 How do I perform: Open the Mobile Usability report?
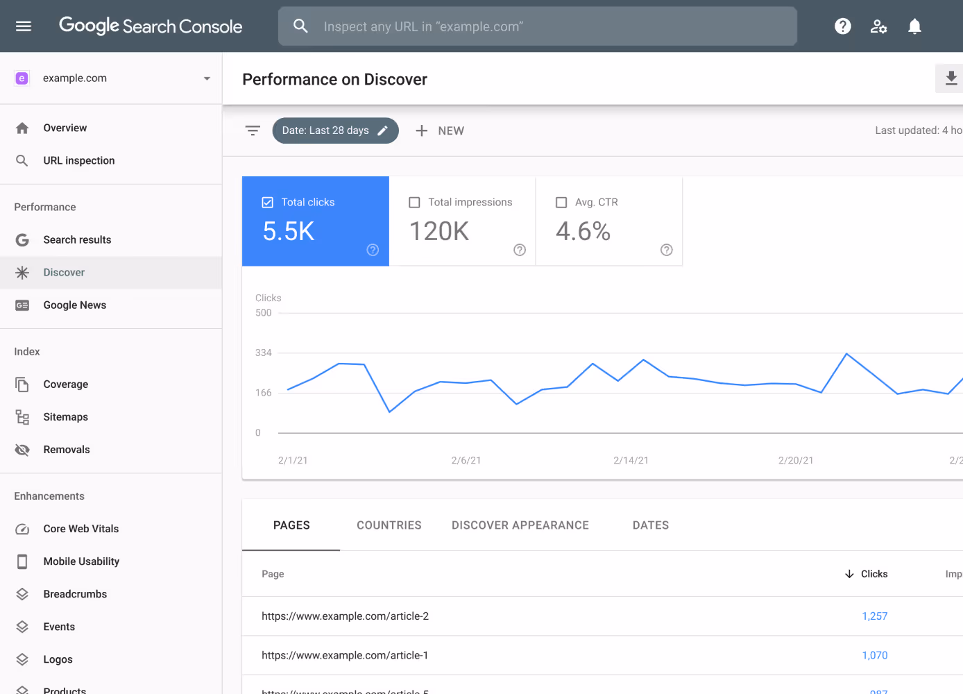[x=111, y=561]
